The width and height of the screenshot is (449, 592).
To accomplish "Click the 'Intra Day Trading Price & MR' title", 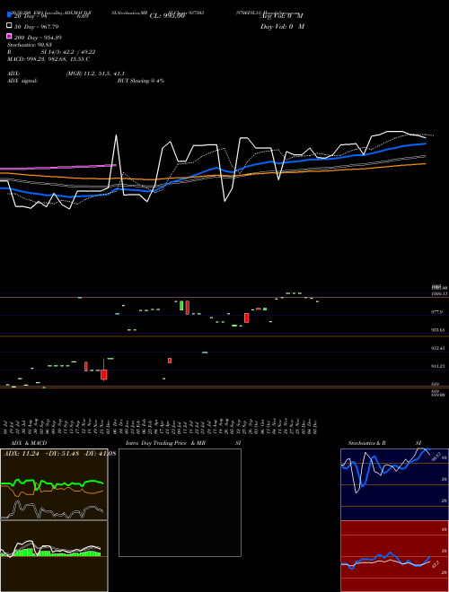I will coord(165,443).
